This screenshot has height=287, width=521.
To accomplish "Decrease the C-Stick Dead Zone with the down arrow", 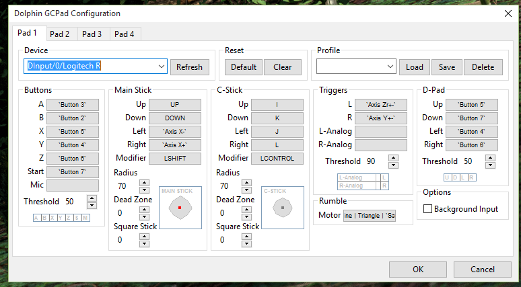I will point(246,217).
